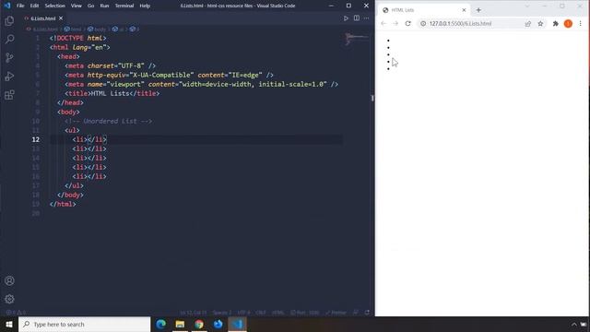Screen dimensions: 590x332
Task: Split the editor to the right
Action: (x=357, y=18)
